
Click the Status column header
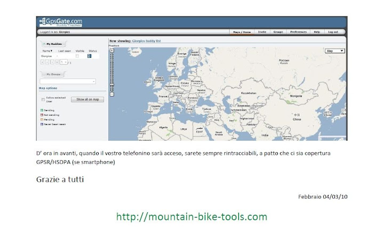[93, 51]
